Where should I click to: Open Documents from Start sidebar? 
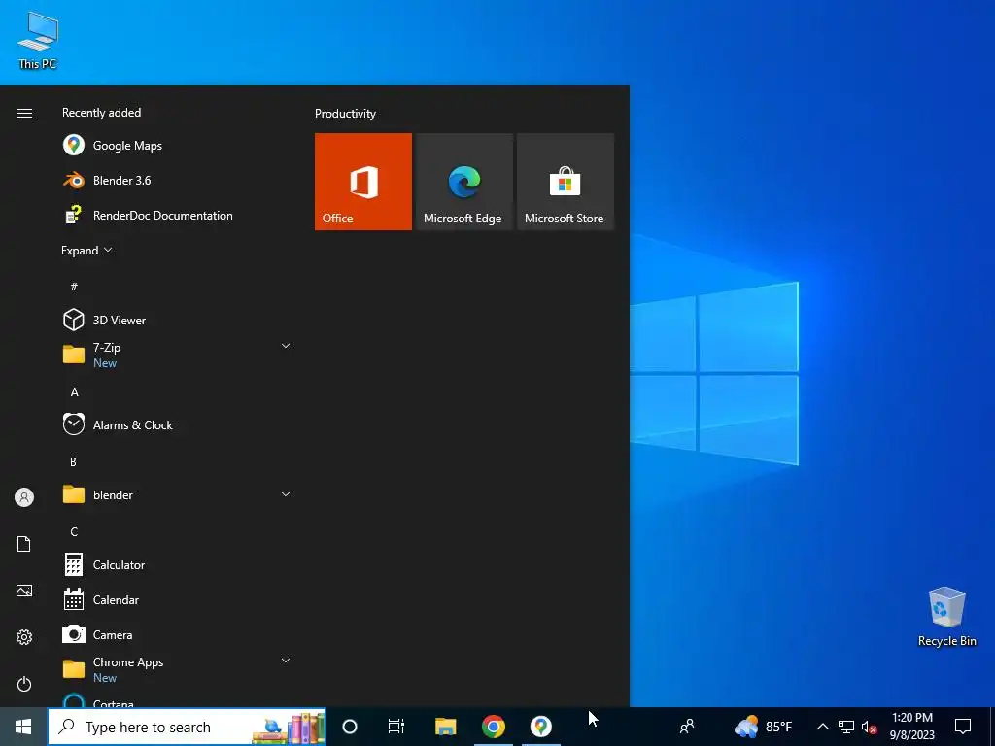[x=24, y=544]
